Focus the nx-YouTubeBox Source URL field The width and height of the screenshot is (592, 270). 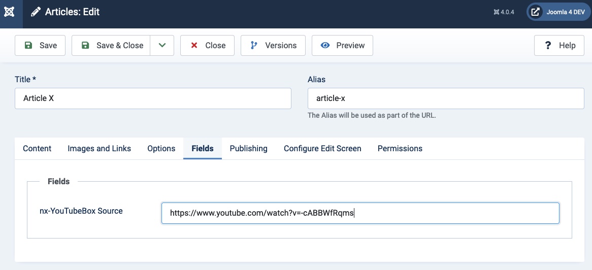click(360, 213)
